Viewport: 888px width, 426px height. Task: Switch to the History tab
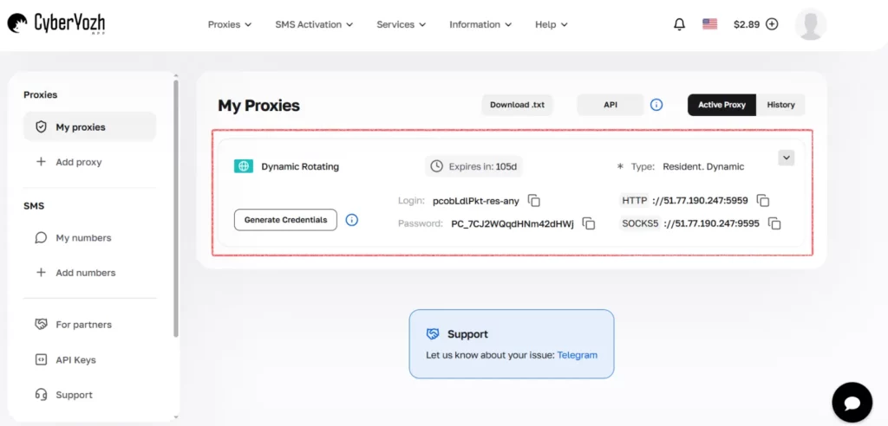point(780,105)
